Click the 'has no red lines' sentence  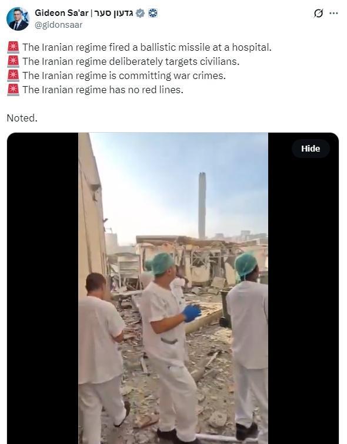(x=103, y=90)
